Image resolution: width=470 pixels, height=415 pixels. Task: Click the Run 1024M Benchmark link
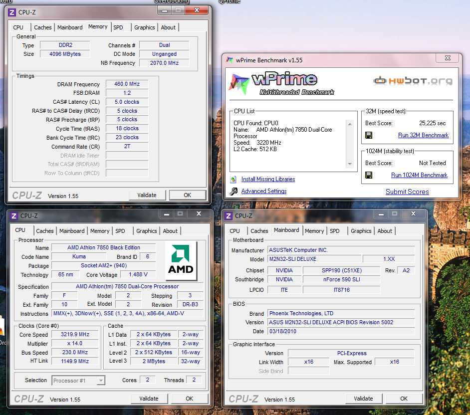pyautogui.click(x=419, y=175)
